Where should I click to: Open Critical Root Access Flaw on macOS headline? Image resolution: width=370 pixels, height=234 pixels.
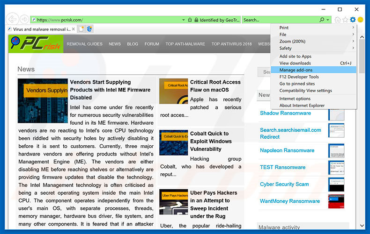tap(215, 86)
